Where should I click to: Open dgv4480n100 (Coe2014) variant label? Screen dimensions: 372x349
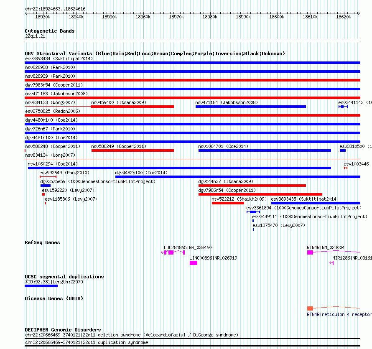pos(51,120)
